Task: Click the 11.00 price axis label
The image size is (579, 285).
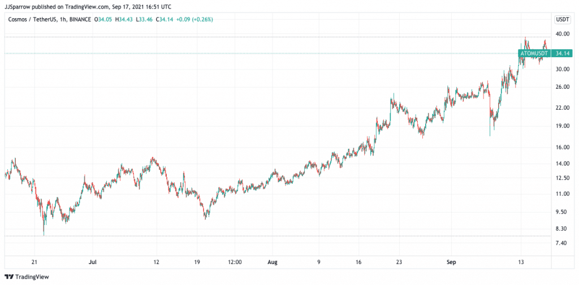Action: point(563,194)
